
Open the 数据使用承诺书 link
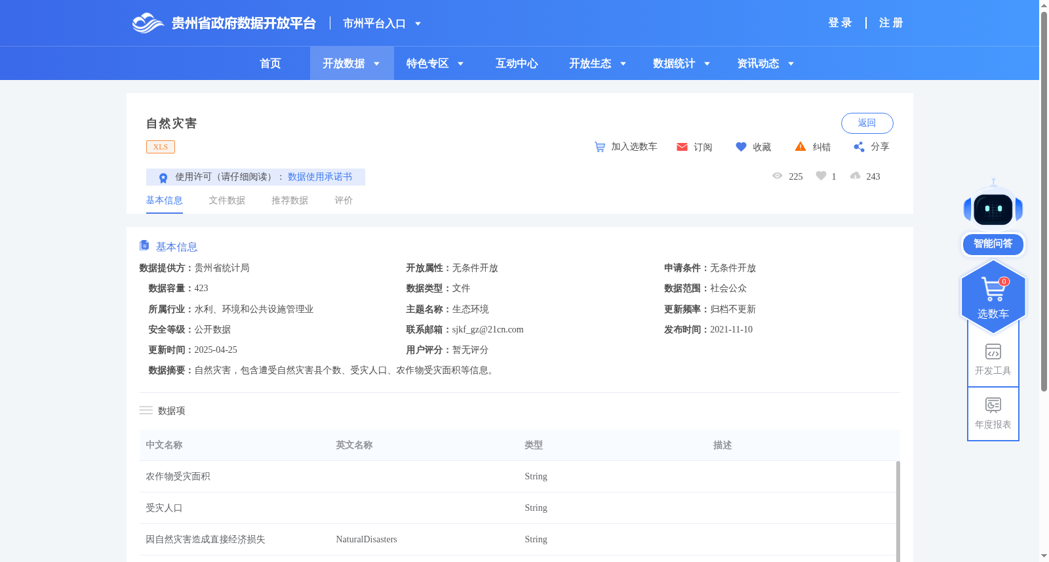pyautogui.click(x=320, y=177)
